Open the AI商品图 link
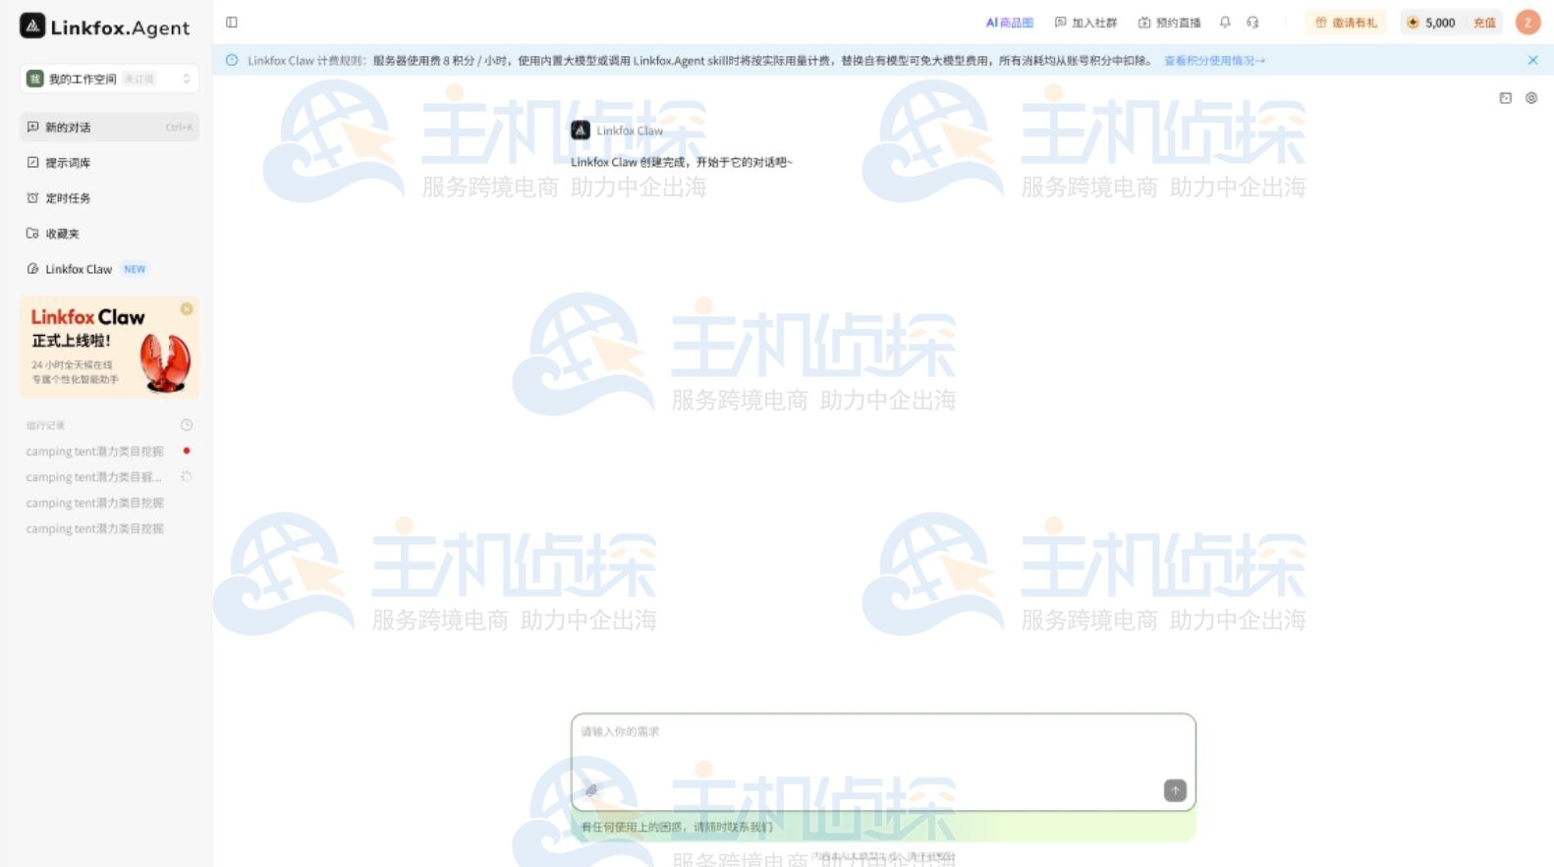1554x867 pixels. click(x=1009, y=23)
